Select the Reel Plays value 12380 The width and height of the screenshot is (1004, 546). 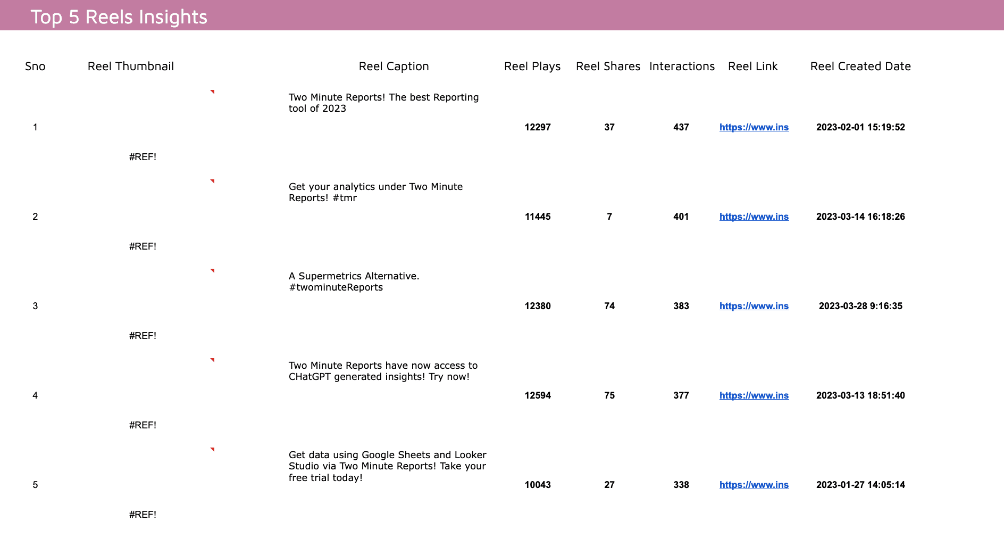(538, 306)
